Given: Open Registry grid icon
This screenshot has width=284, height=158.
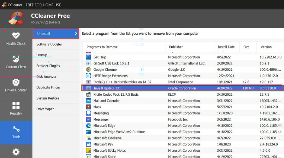Looking at the screenshot, I should pyautogui.click(x=16, y=106).
